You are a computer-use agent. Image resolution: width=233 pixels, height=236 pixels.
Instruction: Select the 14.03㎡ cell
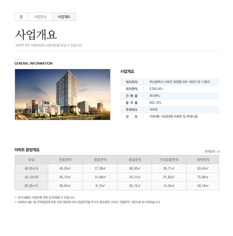tap(169, 186)
